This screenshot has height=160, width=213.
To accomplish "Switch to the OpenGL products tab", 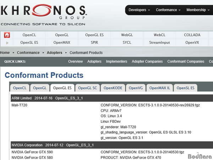I will [40, 88].
